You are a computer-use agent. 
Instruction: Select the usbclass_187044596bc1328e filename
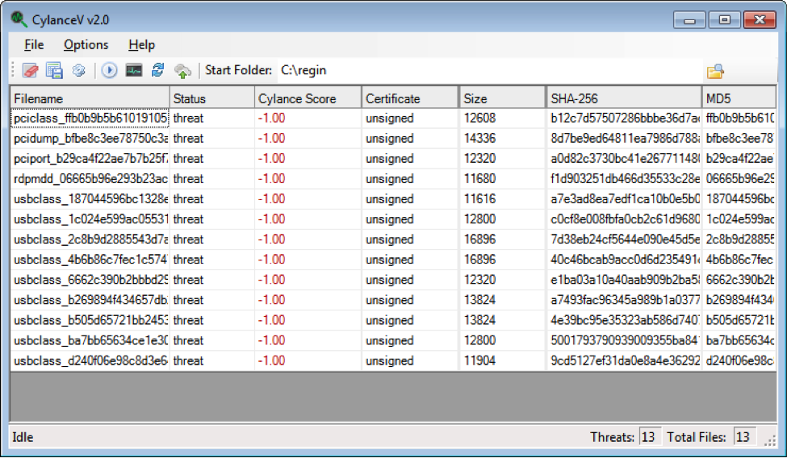pos(91,199)
